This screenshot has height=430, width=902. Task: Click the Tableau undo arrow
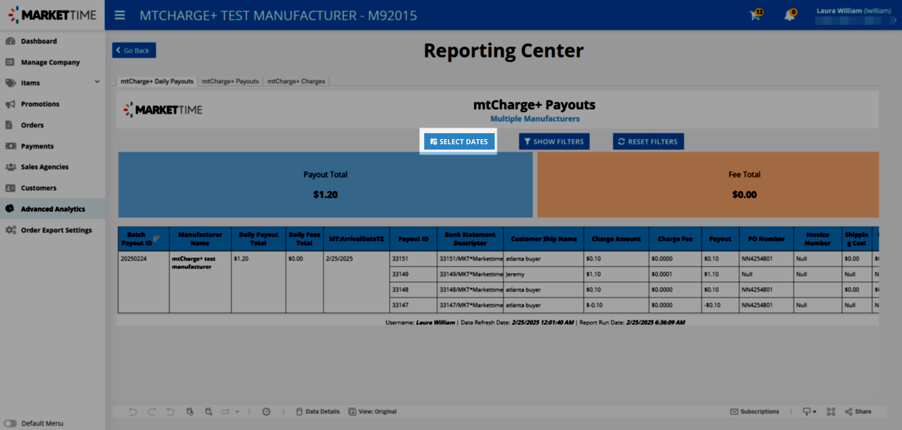pos(133,412)
